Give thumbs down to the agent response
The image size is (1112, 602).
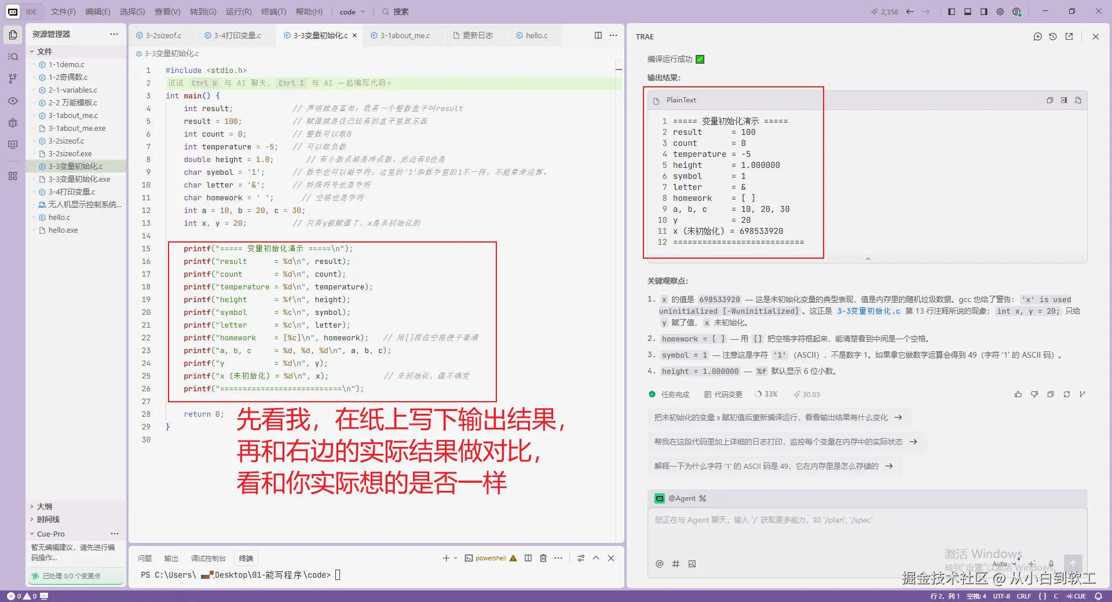(1034, 394)
